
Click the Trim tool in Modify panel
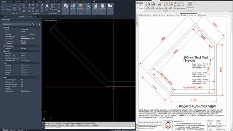pyautogui.click(x=37, y=5)
